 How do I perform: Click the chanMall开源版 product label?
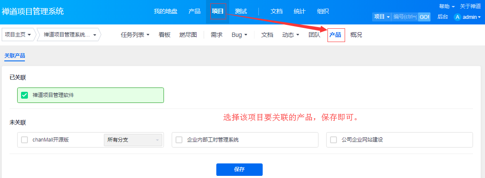point(50,140)
